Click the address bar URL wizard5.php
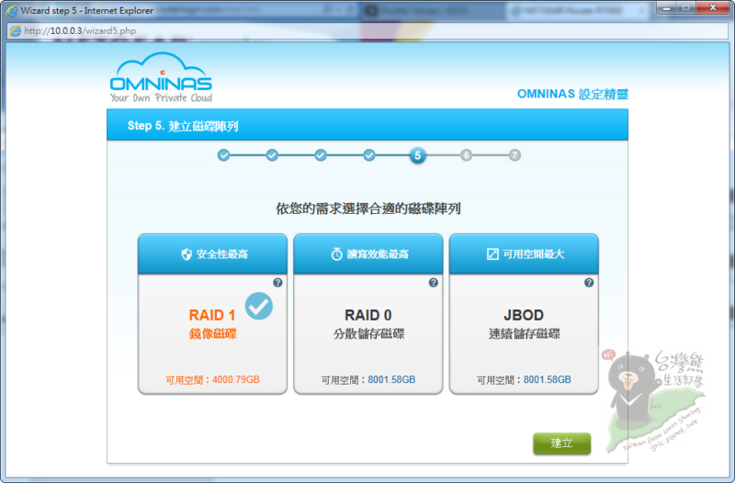The height and width of the screenshot is (483, 735). tap(80, 31)
